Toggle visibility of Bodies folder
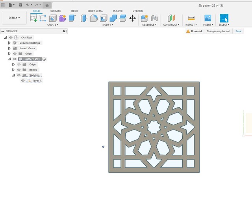The width and height of the screenshot is (252, 197). click(x=19, y=70)
